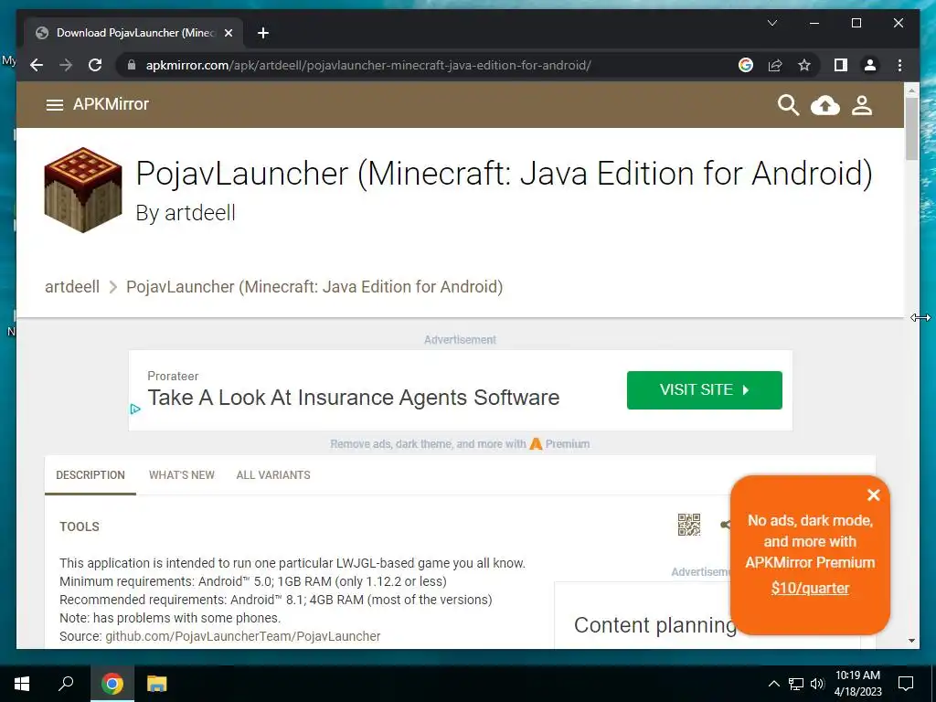
Task: Share this page via Chrome share icon
Action: click(775, 65)
